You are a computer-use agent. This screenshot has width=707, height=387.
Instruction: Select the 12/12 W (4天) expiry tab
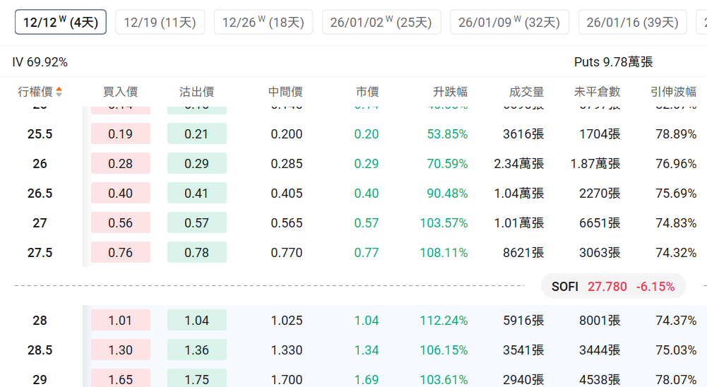61,23
